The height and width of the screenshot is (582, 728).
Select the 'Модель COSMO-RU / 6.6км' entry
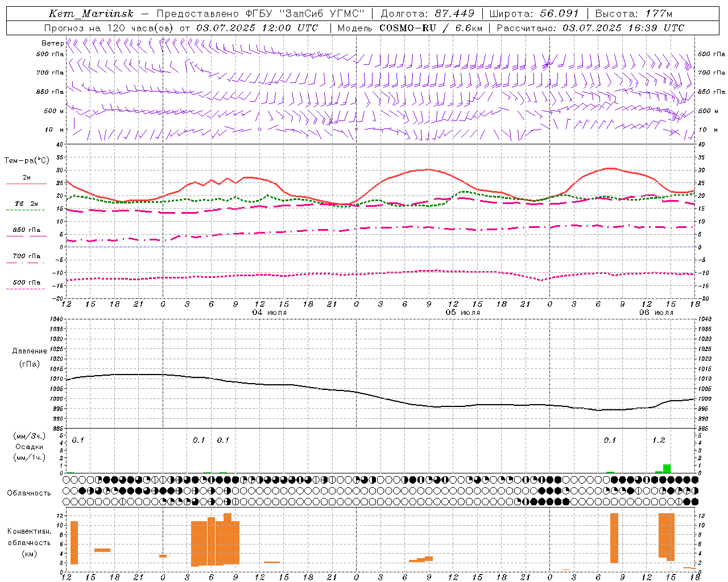click(410, 28)
